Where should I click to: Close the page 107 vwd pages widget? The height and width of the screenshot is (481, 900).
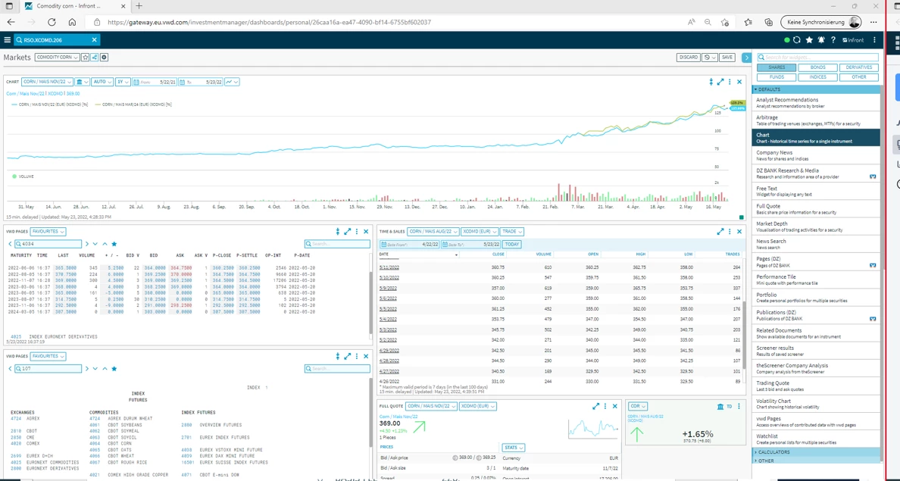(366, 357)
